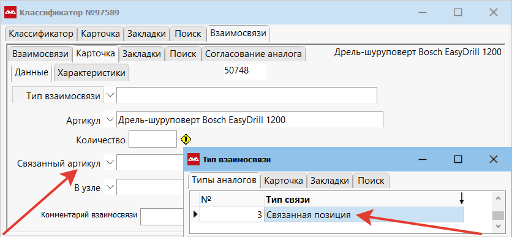Screen dimensions: 512x237
Task: Close the Тип взаимосвязи window
Action: pos(494,159)
